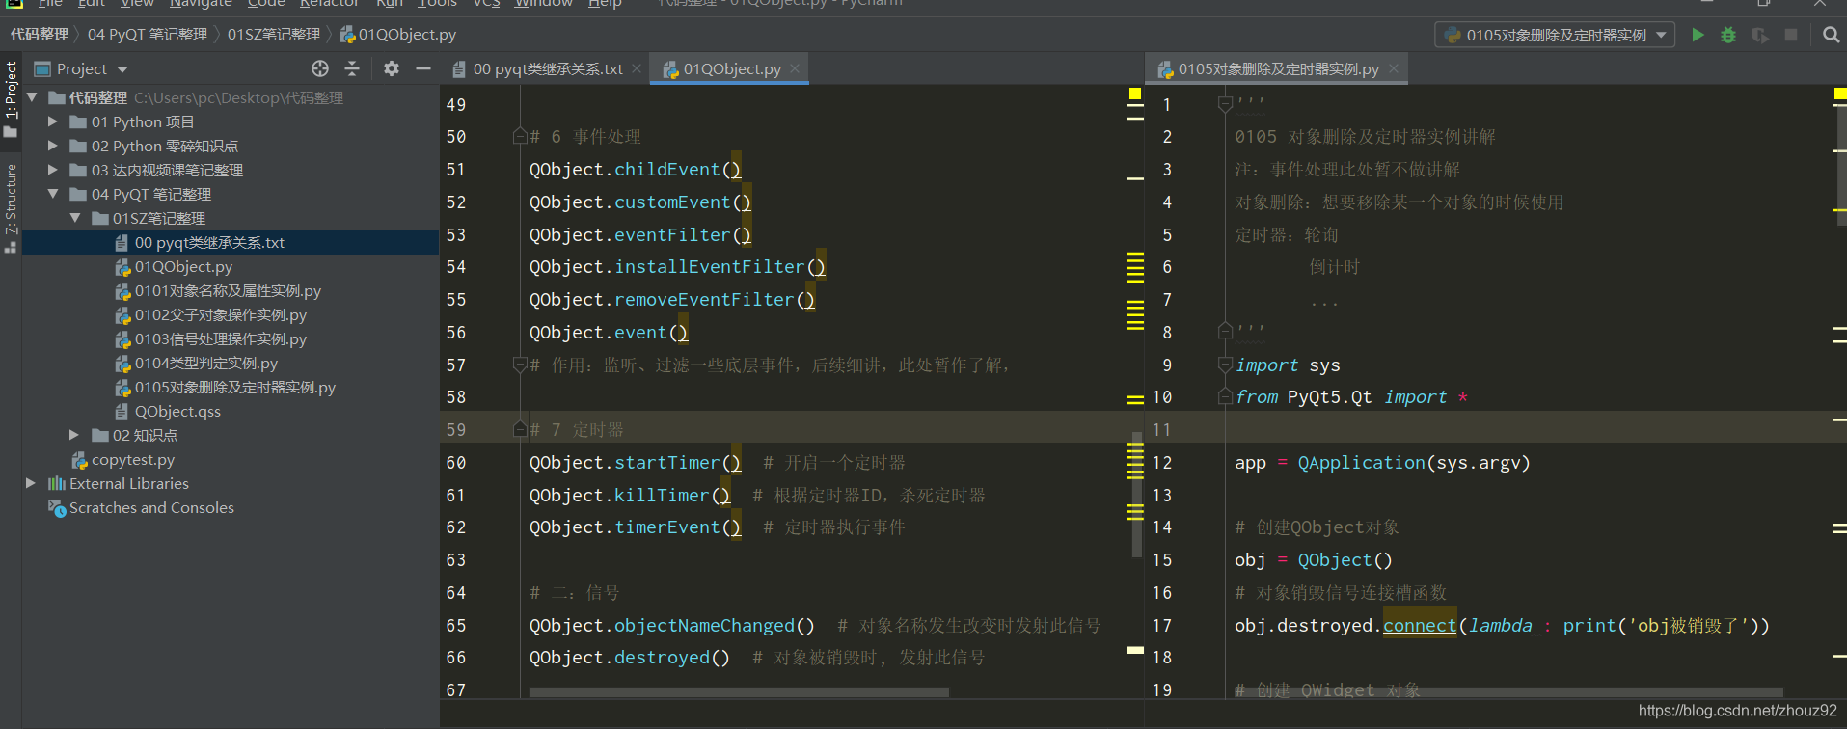Select Scratches and Consoles node
1847x729 pixels.
click(151, 507)
